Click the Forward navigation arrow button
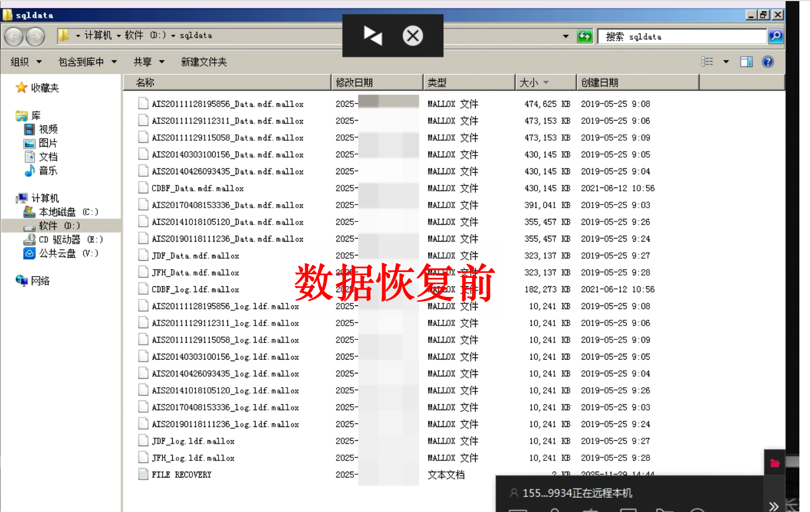 pyautogui.click(x=36, y=36)
